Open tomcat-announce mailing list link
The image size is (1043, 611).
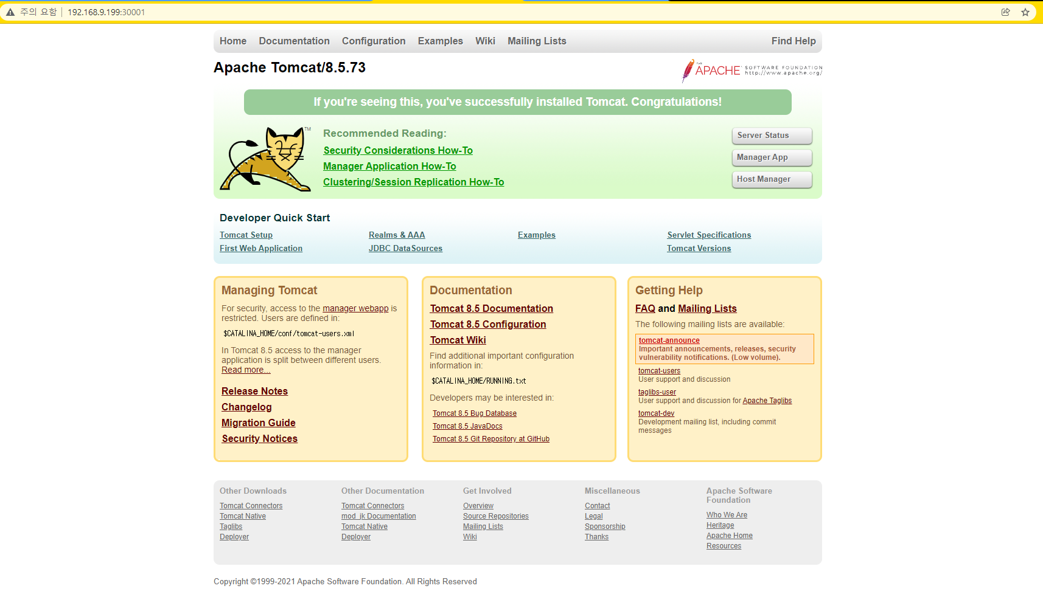tap(669, 340)
